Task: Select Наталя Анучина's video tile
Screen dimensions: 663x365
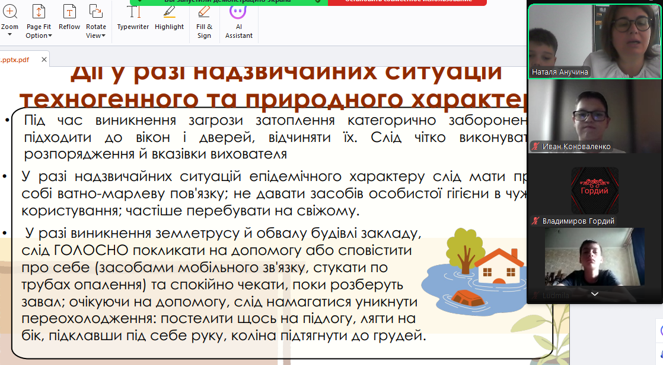Action: click(594, 40)
